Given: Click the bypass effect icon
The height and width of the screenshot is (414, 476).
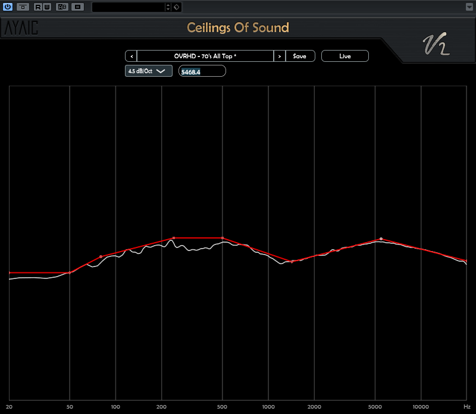Looking at the screenshot, I should 23,7.
